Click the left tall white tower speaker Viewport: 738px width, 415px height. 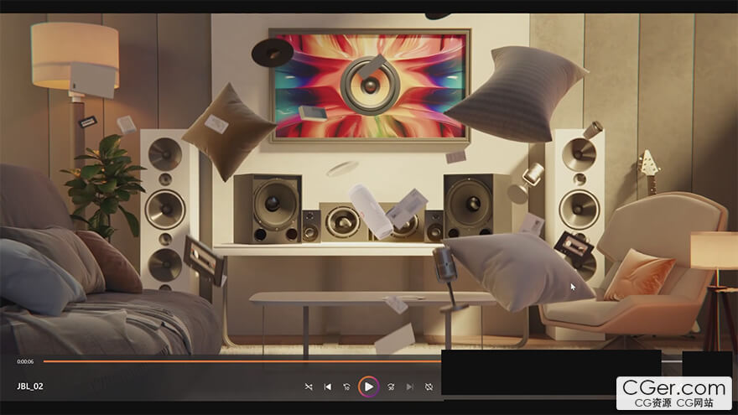point(166,210)
